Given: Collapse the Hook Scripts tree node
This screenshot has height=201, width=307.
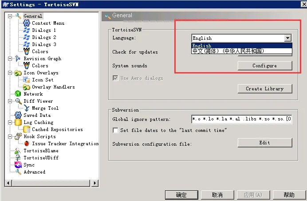Looking at the screenshot, I should tap(10, 136).
